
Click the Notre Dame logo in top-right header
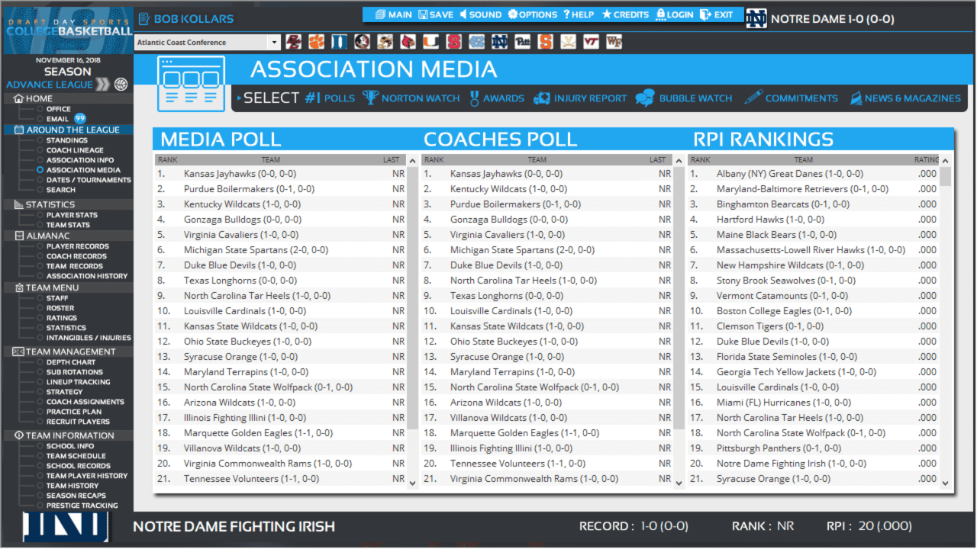(x=756, y=19)
